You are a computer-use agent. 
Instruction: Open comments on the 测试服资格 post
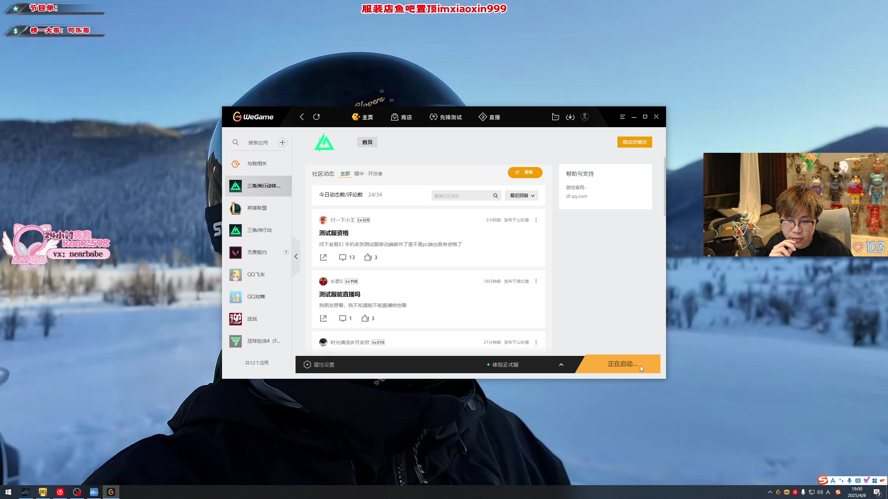(x=347, y=257)
